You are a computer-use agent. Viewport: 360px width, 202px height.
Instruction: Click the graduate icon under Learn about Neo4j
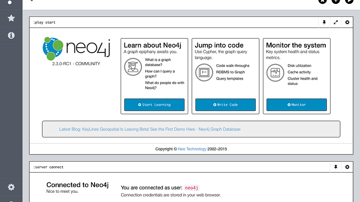click(133, 67)
